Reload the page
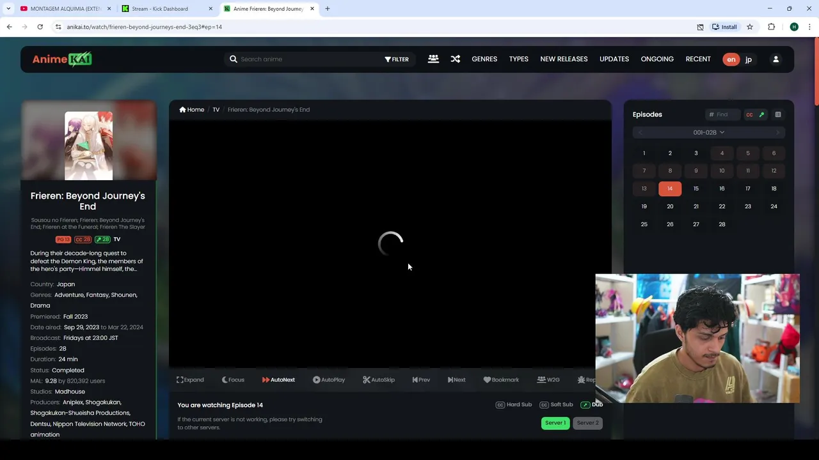Screen dimensions: 819x460 point(40,27)
